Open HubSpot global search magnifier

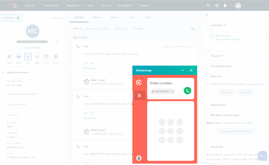[208, 5]
